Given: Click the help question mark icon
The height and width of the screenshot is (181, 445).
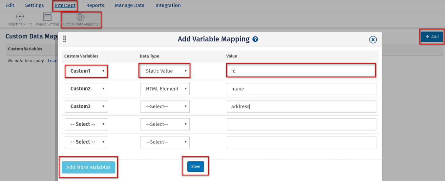Looking at the screenshot, I should point(255,39).
